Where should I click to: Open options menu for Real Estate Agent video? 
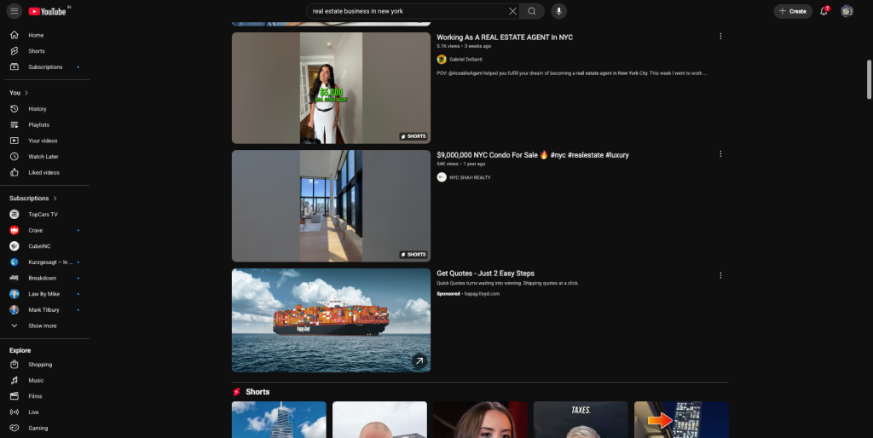pyautogui.click(x=720, y=37)
